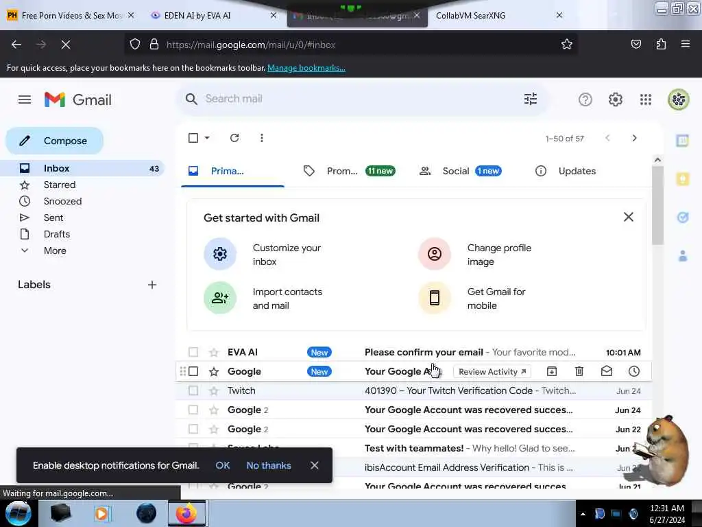Open the select dropdown arrow beside checkbox
The height and width of the screenshot is (527, 702).
click(x=207, y=138)
